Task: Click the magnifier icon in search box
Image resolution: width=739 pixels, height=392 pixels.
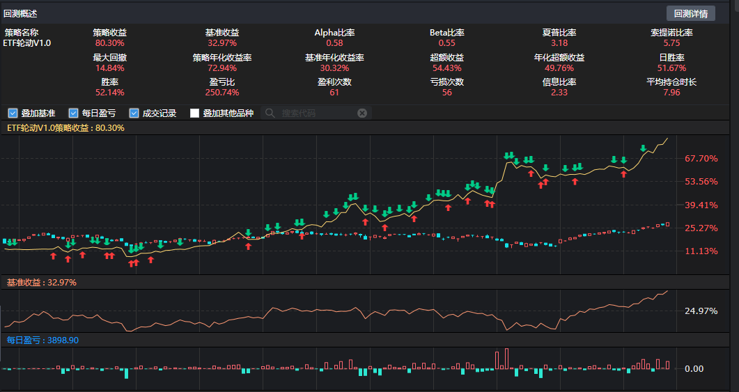Action: pyautogui.click(x=270, y=113)
